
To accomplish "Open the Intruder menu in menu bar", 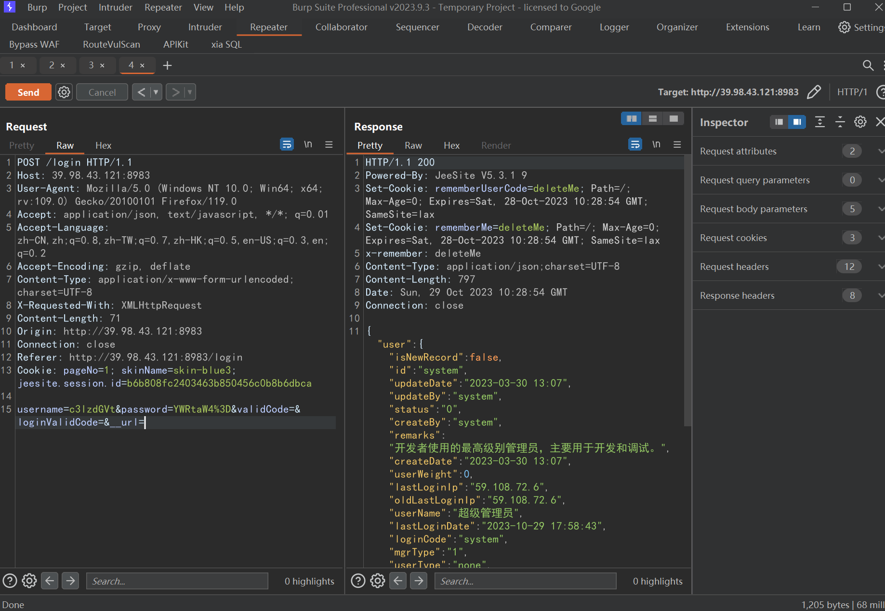I will (x=115, y=7).
